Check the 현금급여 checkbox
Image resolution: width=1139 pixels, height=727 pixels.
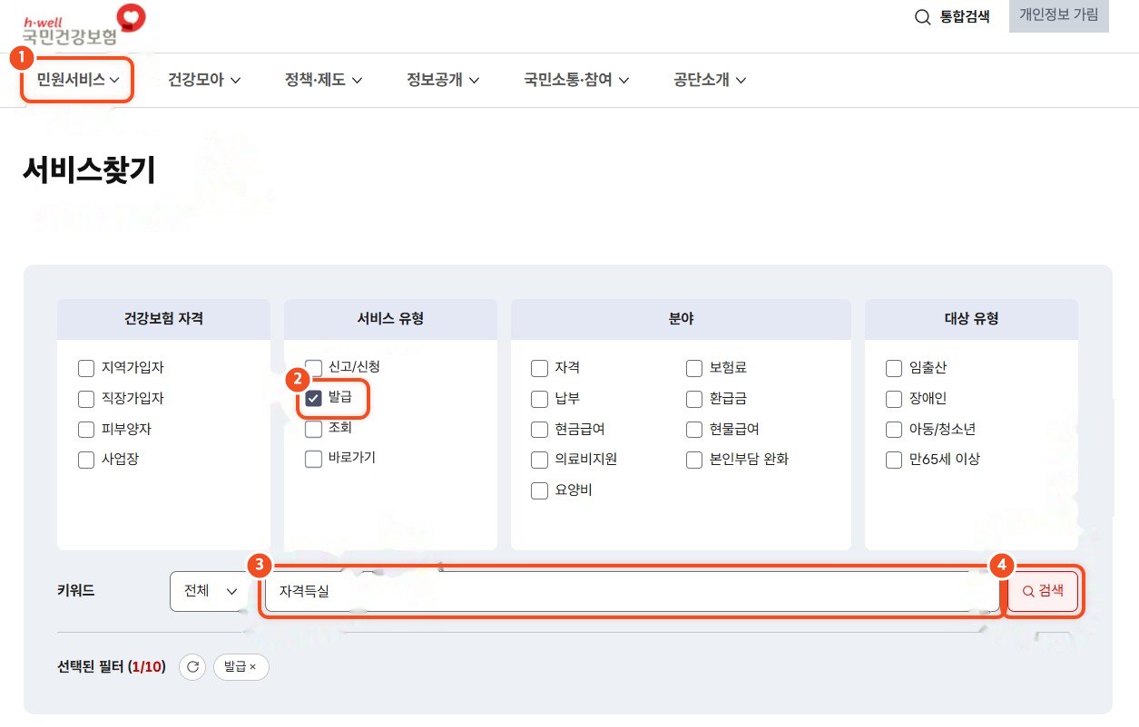point(539,429)
